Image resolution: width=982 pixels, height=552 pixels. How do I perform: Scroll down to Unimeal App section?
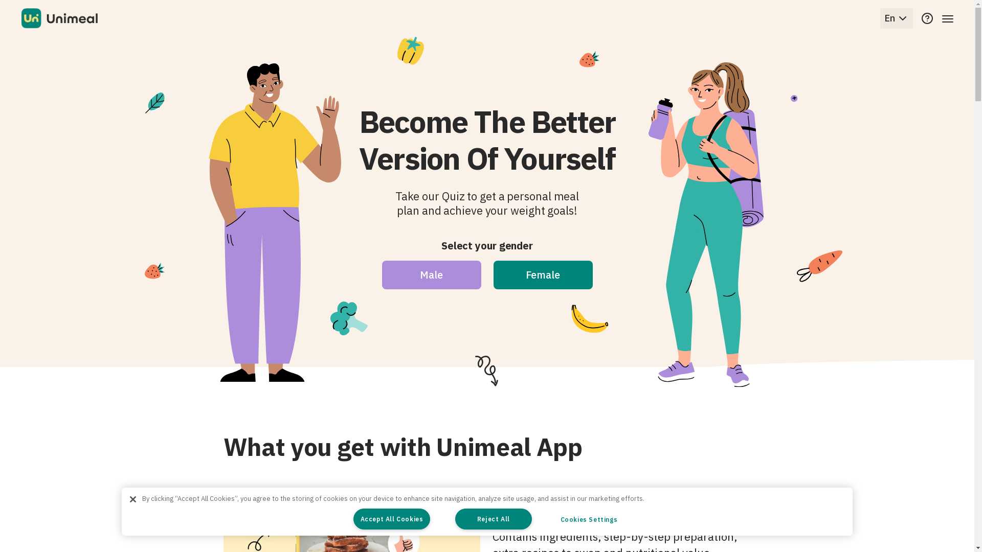(x=403, y=447)
